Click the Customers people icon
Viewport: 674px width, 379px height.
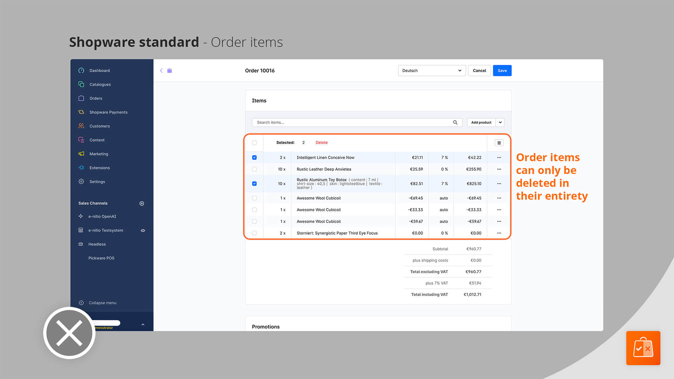[81, 126]
